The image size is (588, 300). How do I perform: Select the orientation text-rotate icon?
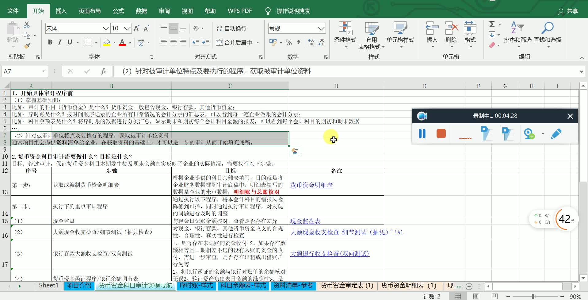click(x=196, y=28)
